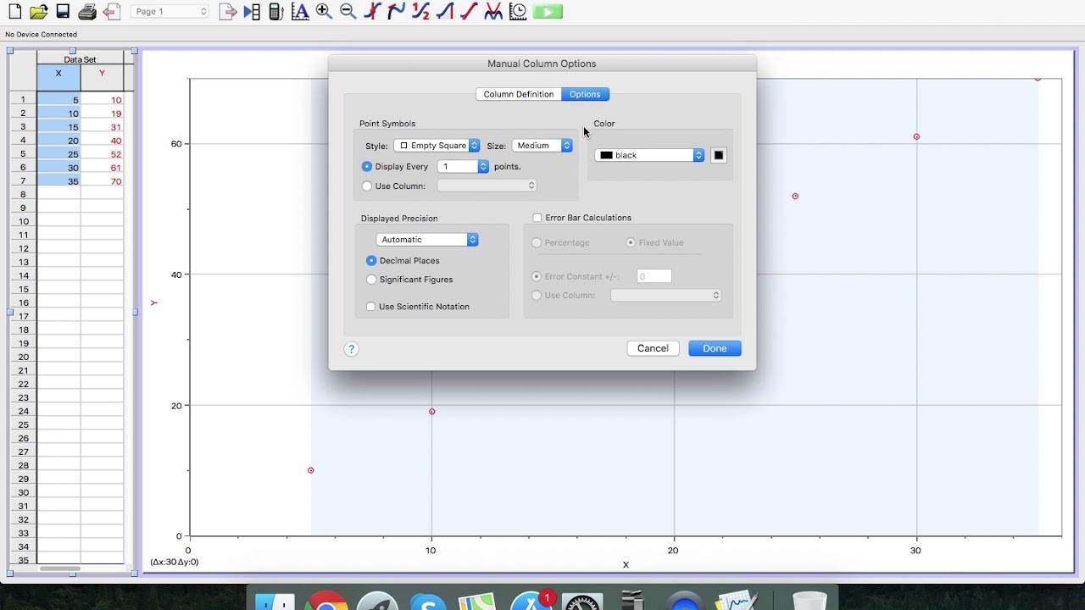Click the Error Constant value field

(x=654, y=276)
